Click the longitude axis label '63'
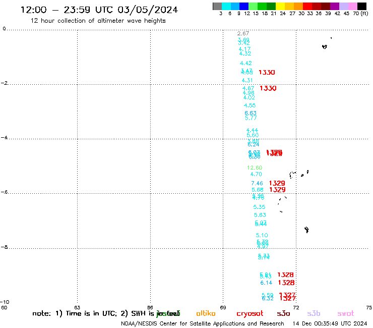Viewport: 373px width, 328px height. 77,307
